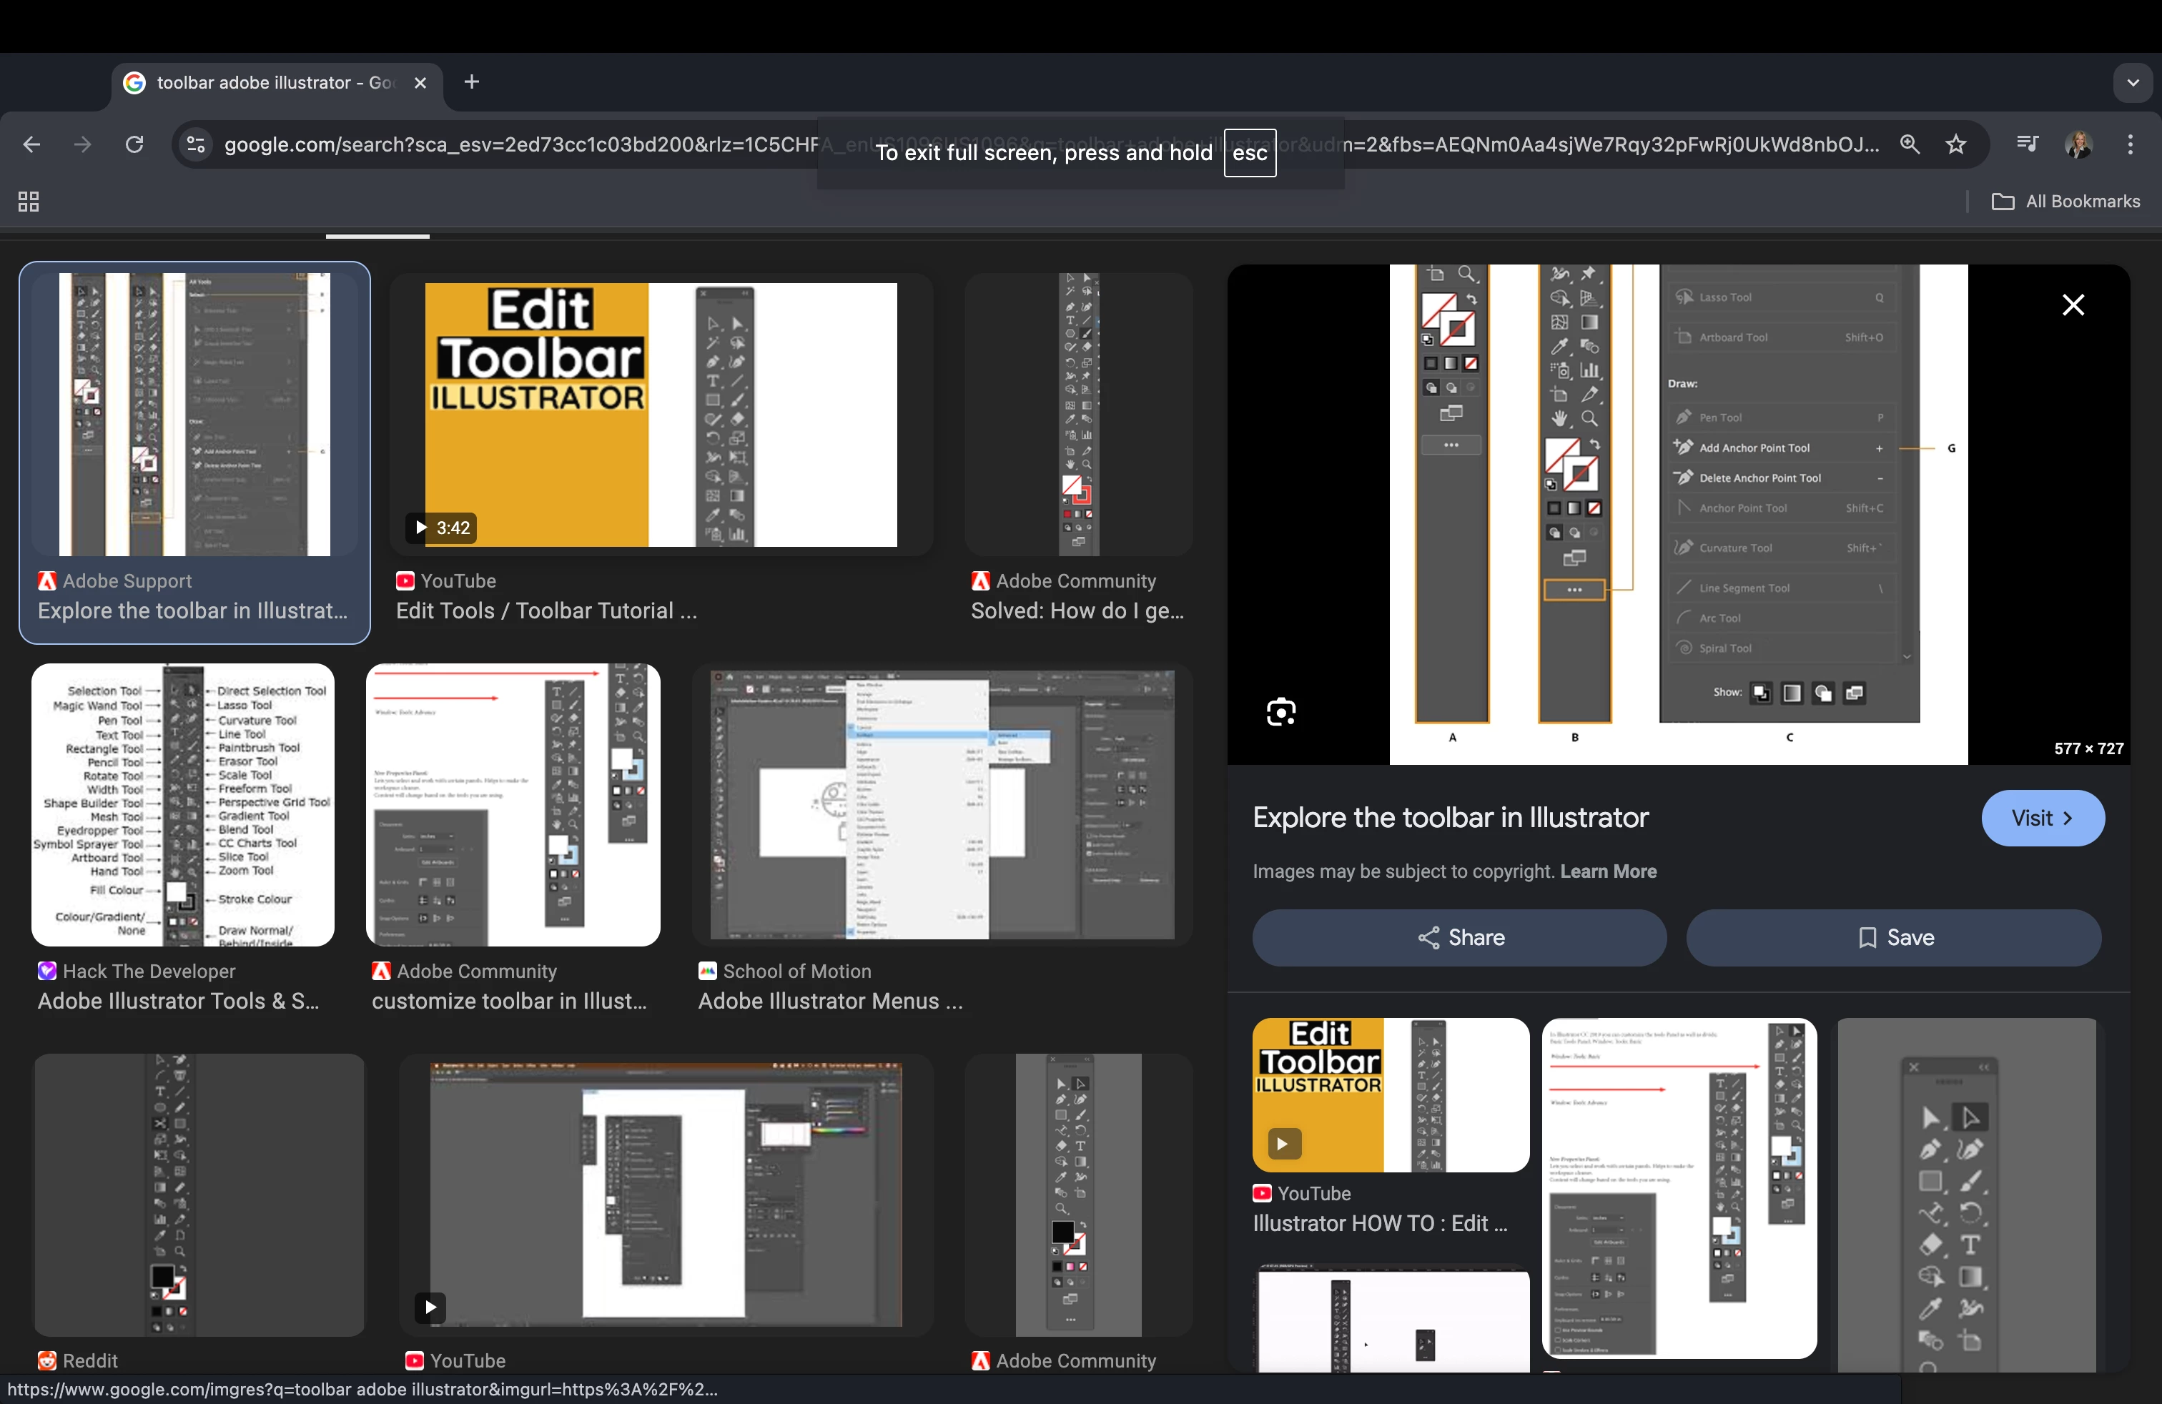Expand the tab search dropdown arrow

coord(2132,83)
